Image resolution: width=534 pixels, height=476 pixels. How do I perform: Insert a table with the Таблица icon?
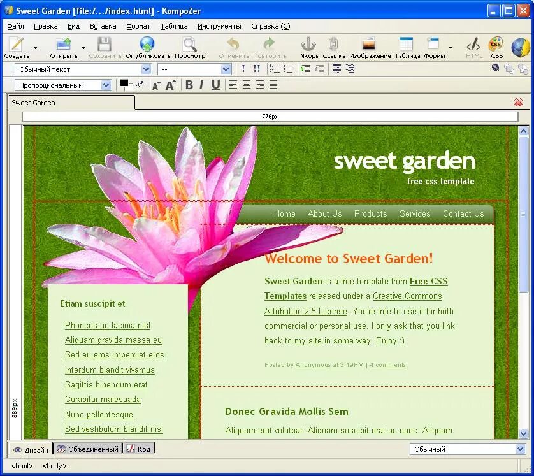pos(407,44)
